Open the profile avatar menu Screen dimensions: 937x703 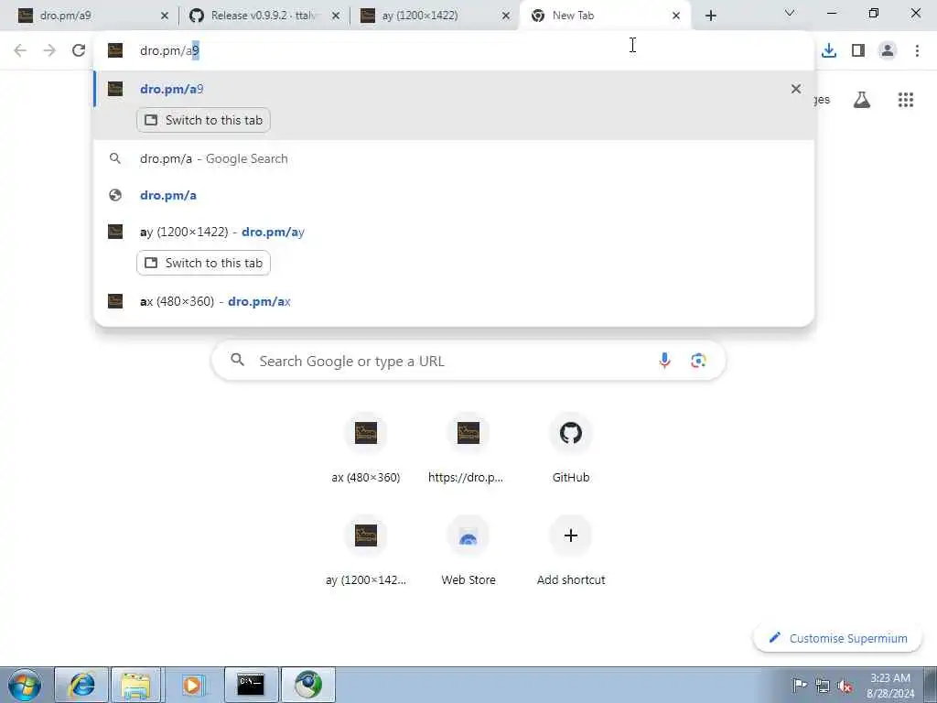click(888, 51)
